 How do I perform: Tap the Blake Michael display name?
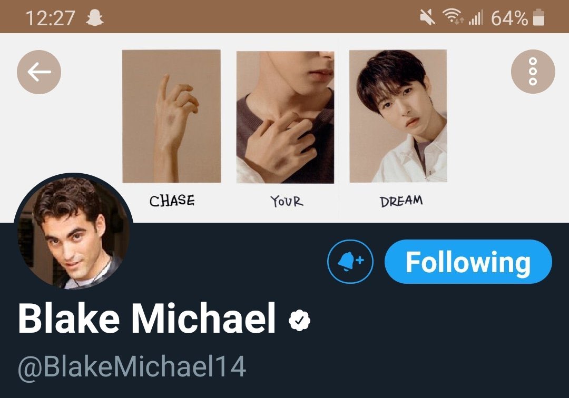tap(146, 319)
